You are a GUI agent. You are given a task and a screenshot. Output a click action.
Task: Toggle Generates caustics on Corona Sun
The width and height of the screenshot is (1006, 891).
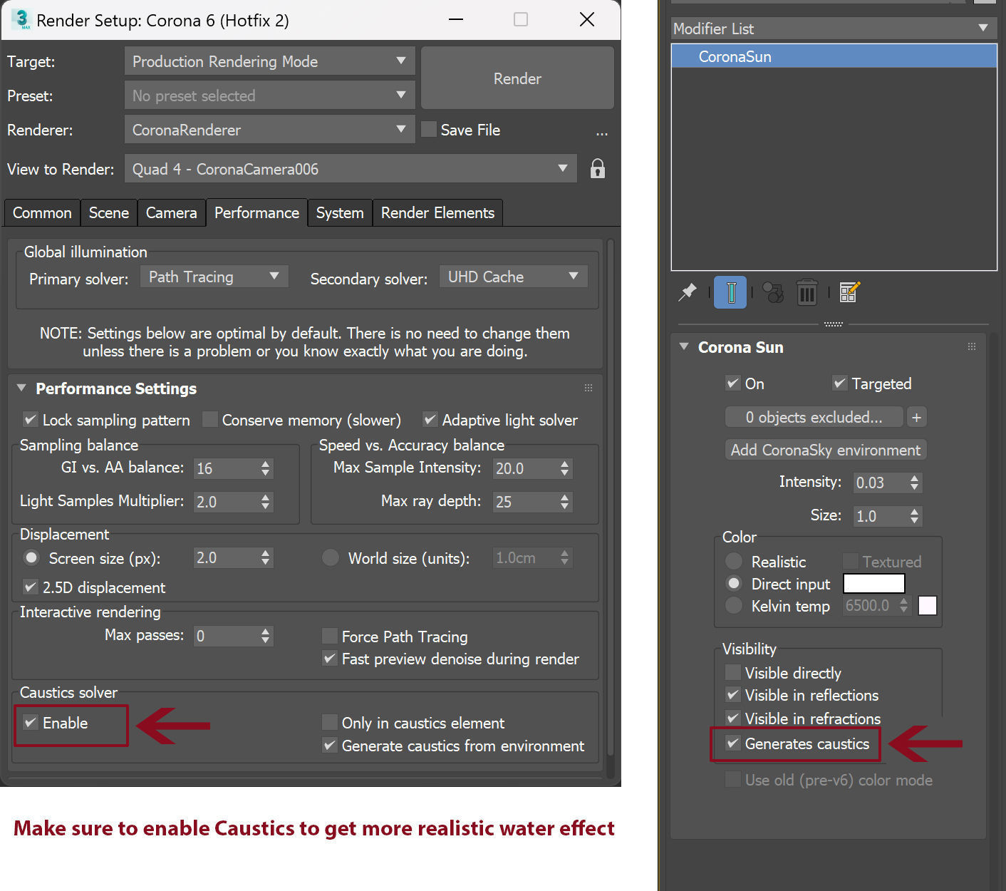point(733,743)
